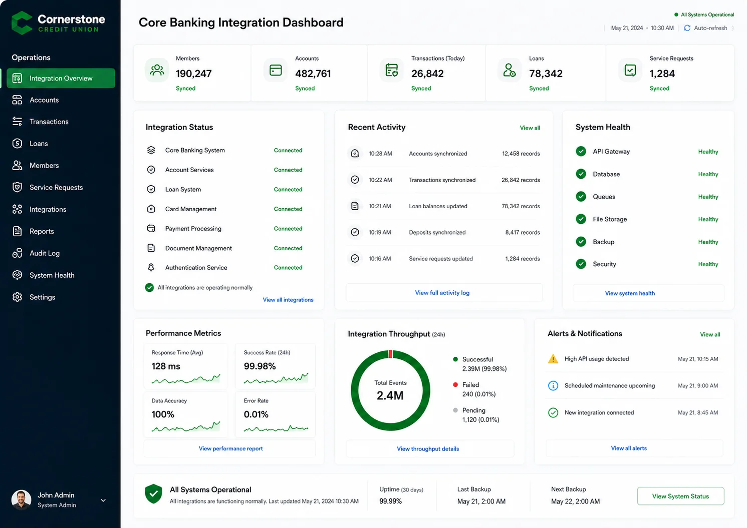Go to Transactions in the sidebar
This screenshot has width=747, height=528.
[x=61, y=122]
